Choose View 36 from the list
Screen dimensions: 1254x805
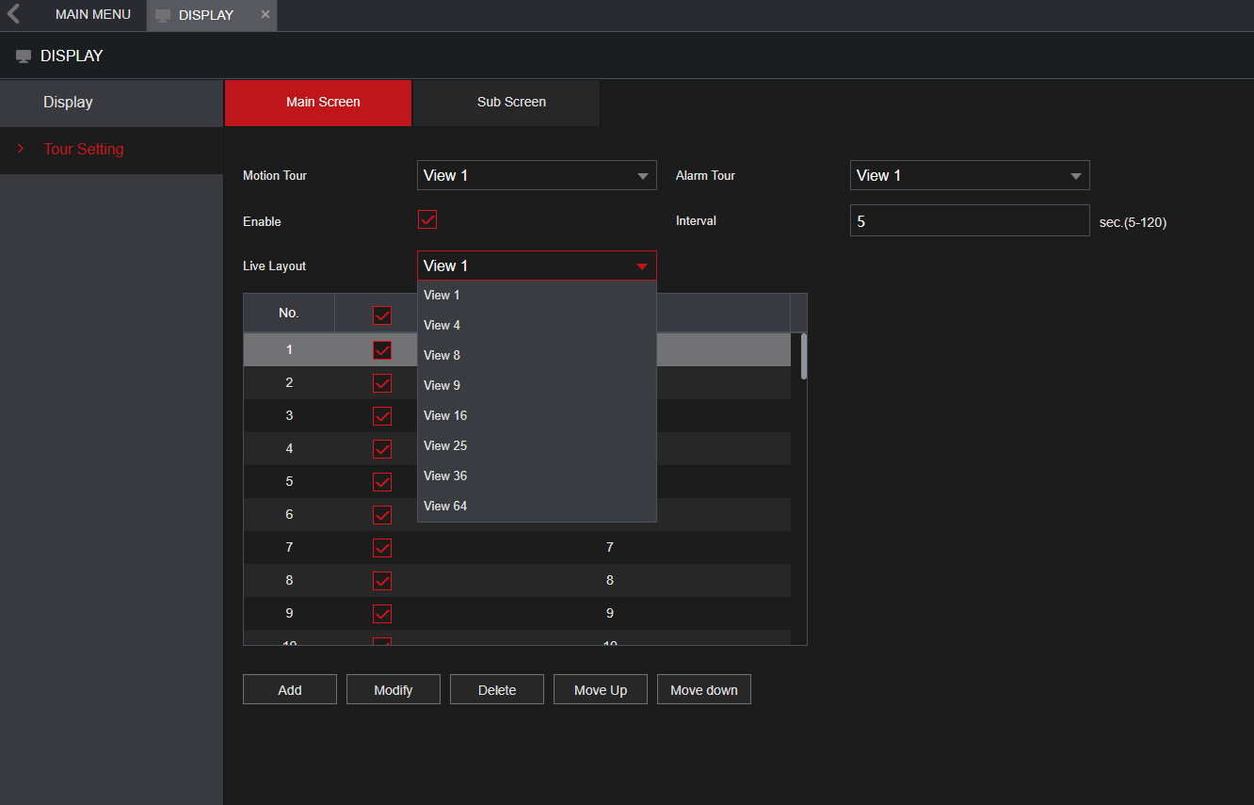537,475
